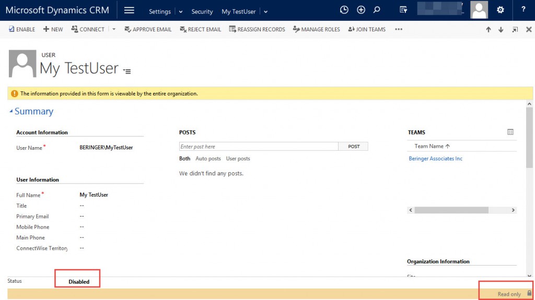Open form selector menu beside user name

pyautogui.click(x=127, y=71)
